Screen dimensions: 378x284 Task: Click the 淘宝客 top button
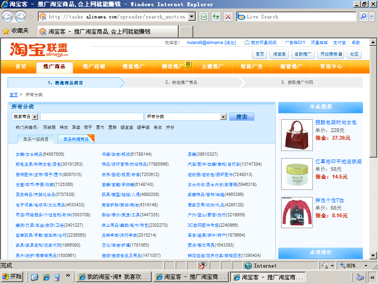279,54
